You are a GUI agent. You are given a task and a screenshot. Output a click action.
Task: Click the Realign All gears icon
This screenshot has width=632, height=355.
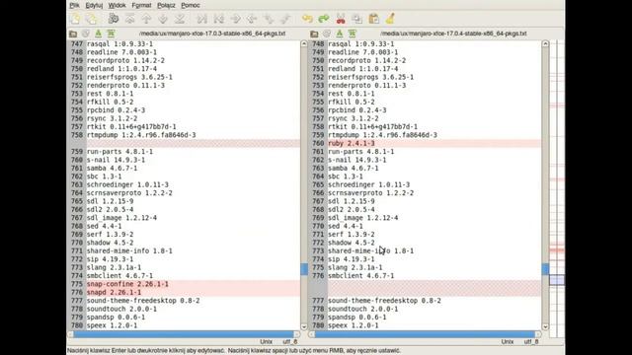(114, 19)
